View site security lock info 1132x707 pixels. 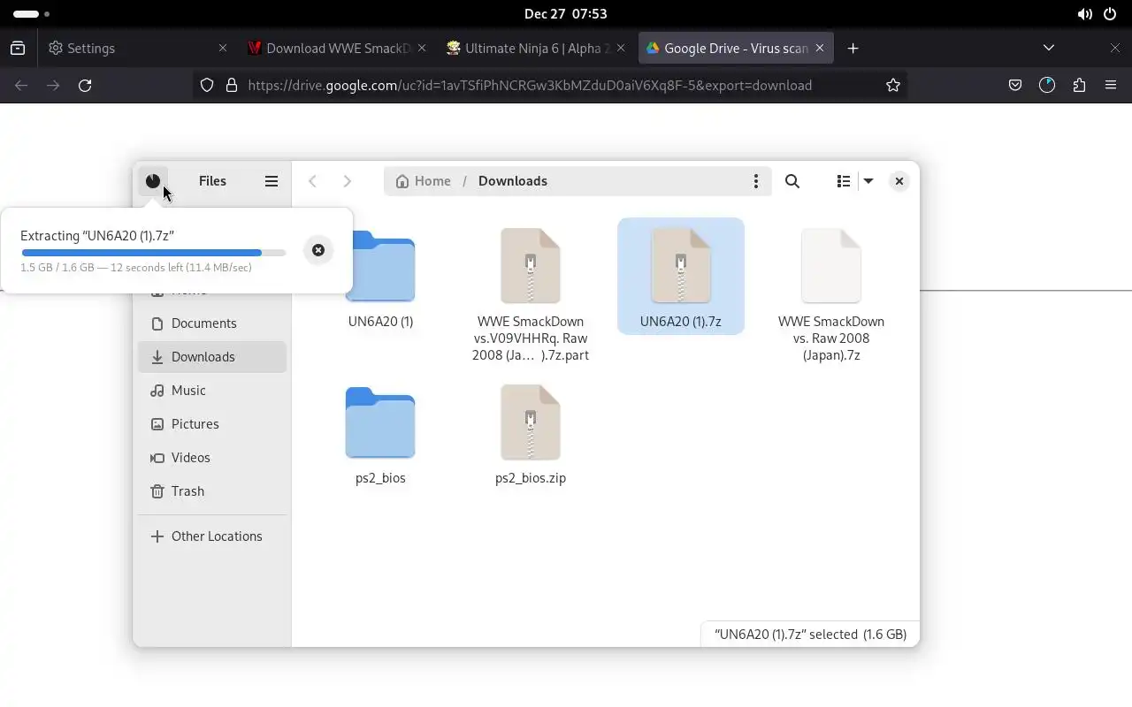pos(232,86)
